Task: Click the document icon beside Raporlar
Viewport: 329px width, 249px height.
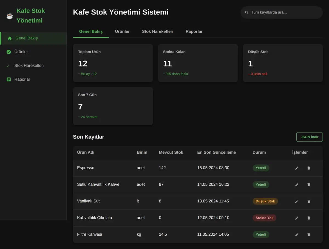Action: [9, 80]
